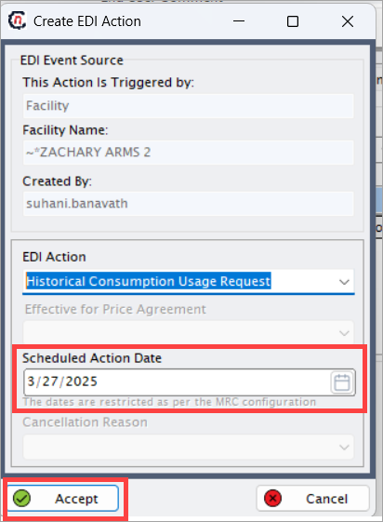Open the calendar picker for Scheduled Action Date
Screen dimensions: 383x522
(x=342, y=382)
